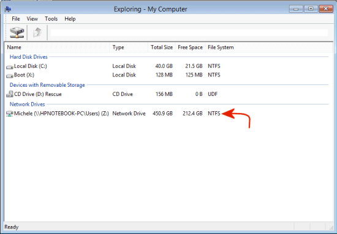Select the Local Disk (C:) drive icon
This screenshot has height=234, width=337.
[9, 67]
